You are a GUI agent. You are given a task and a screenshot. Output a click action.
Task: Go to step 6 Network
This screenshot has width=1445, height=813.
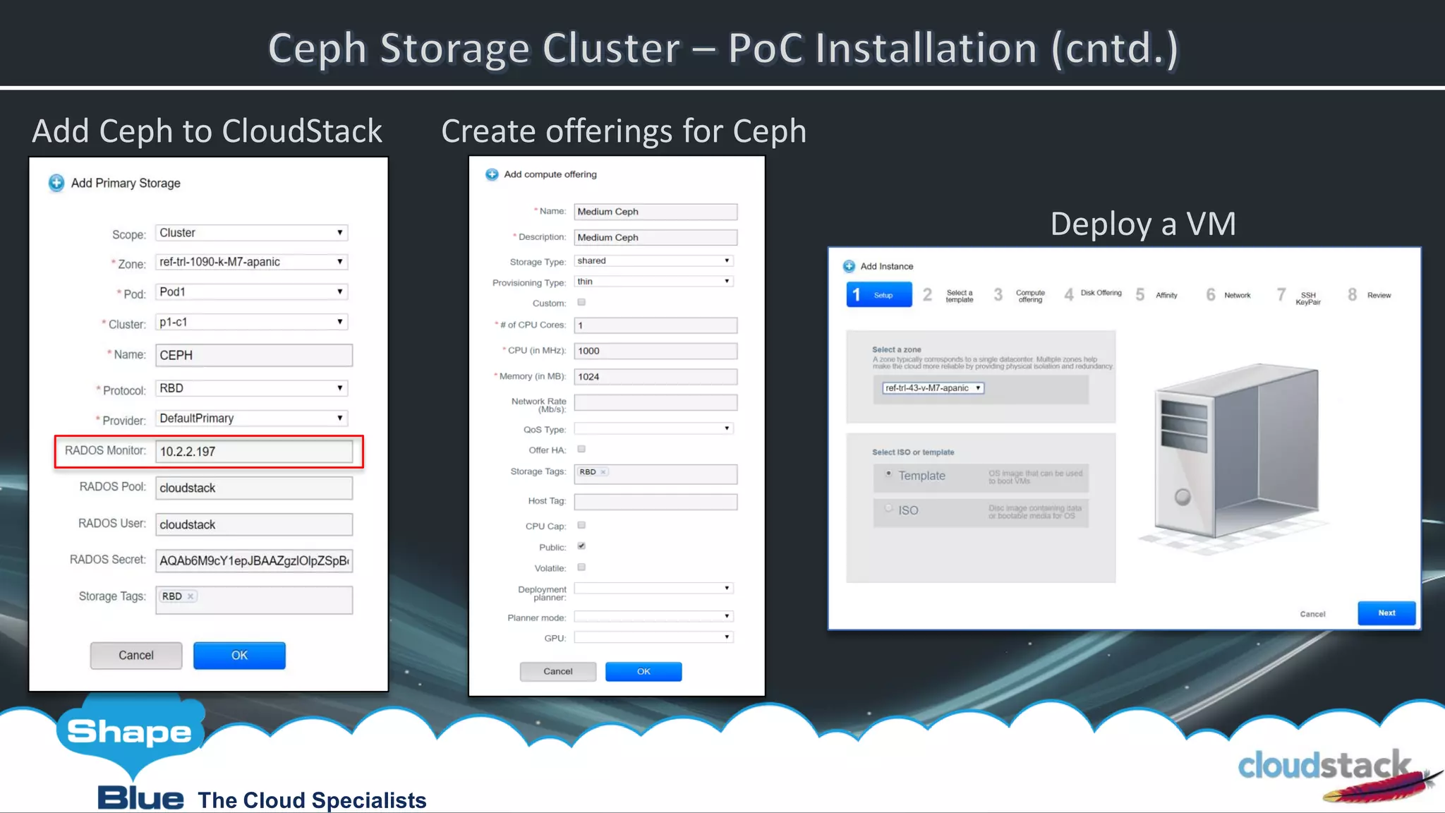[1228, 295]
